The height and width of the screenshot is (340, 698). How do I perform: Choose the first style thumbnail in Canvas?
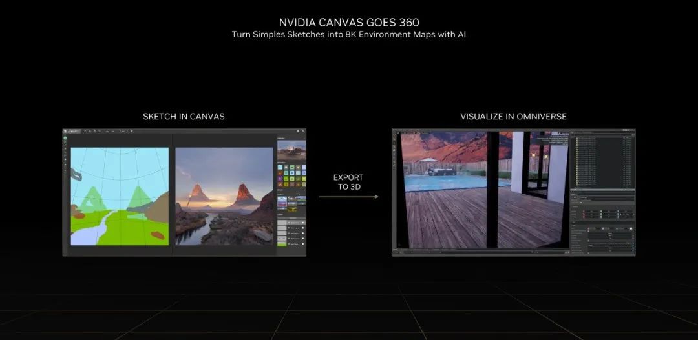[x=282, y=199]
